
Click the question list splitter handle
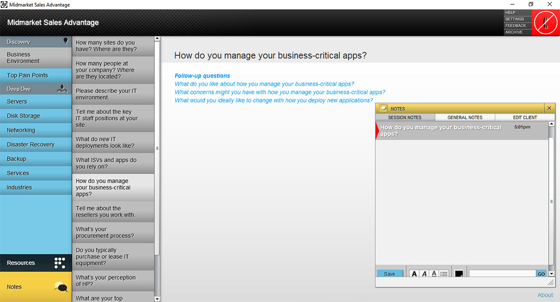[157, 148]
